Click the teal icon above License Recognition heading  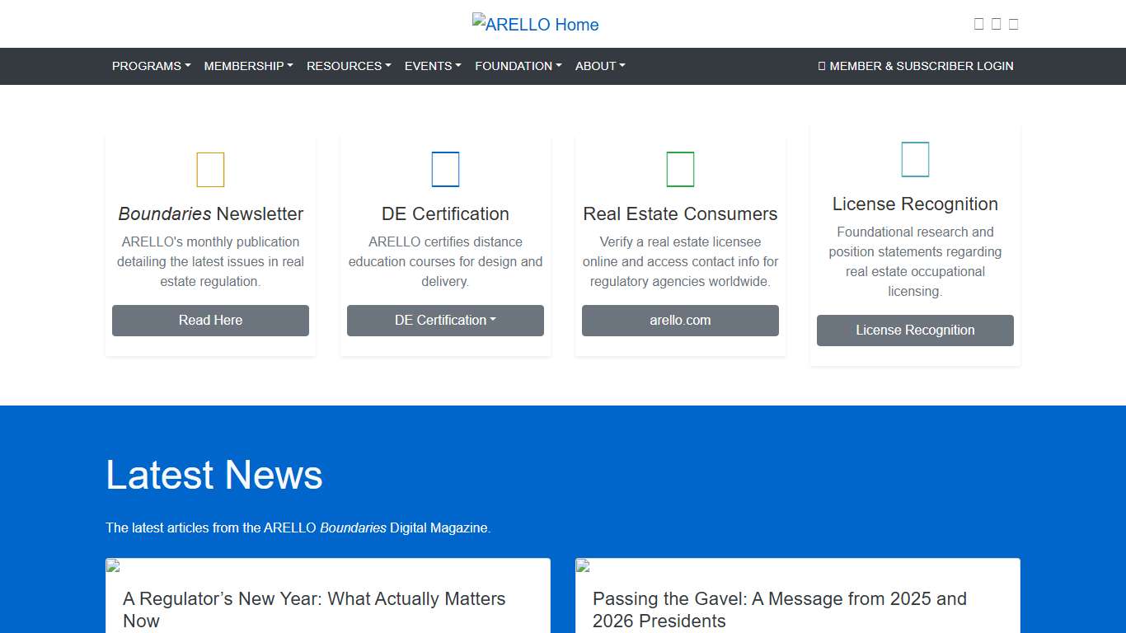pos(915,160)
